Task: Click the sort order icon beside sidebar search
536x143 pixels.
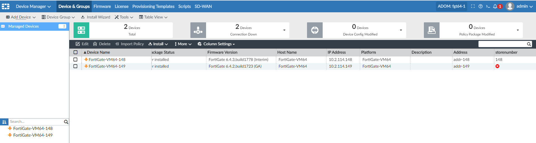Action: pyautogui.click(x=4, y=122)
